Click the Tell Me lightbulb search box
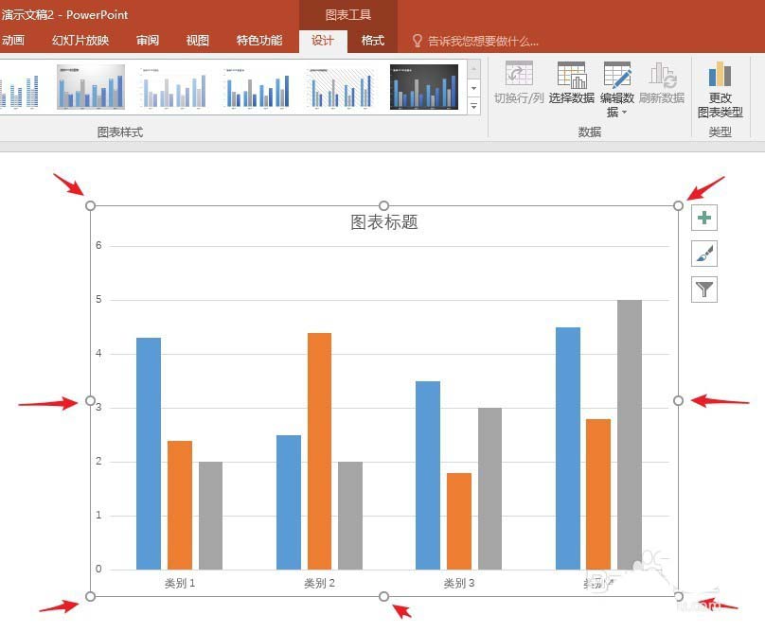 (475, 41)
